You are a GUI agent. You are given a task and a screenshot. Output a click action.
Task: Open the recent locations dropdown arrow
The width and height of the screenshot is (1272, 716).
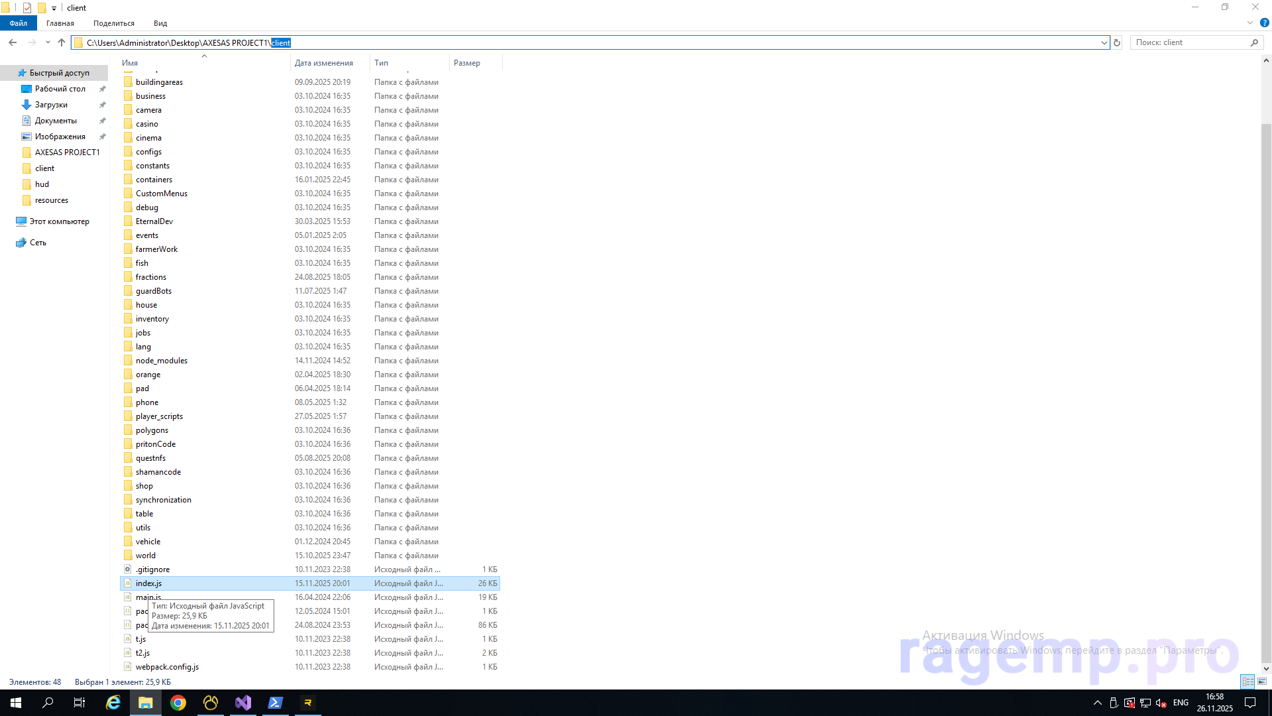pos(48,42)
